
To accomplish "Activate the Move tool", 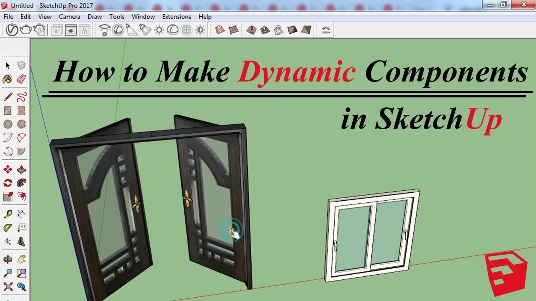I will [x=8, y=169].
